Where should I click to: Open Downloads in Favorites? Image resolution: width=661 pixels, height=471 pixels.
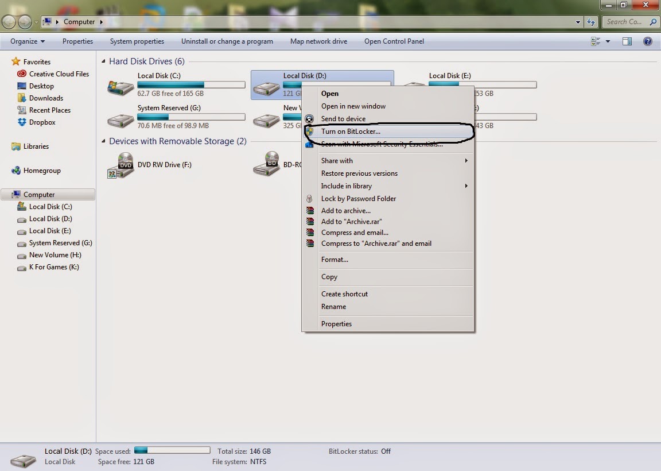[40, 98]
